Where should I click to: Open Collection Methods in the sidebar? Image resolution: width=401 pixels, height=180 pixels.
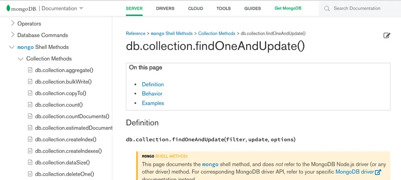pyautogui.click(x=49, y=58)
